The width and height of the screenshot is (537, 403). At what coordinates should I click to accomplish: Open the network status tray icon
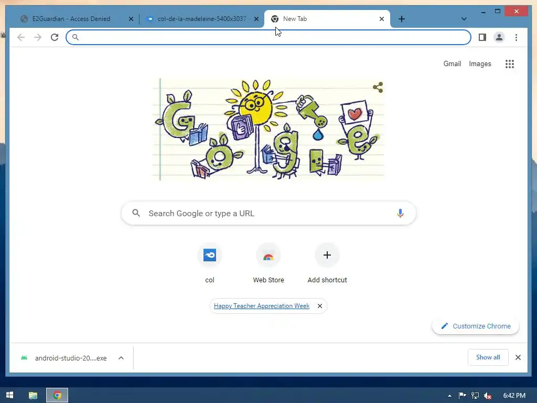pos(475,396)
